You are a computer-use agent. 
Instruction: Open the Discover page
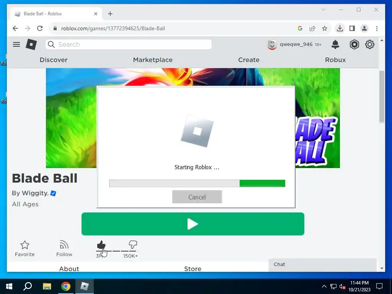pos(54,60)
